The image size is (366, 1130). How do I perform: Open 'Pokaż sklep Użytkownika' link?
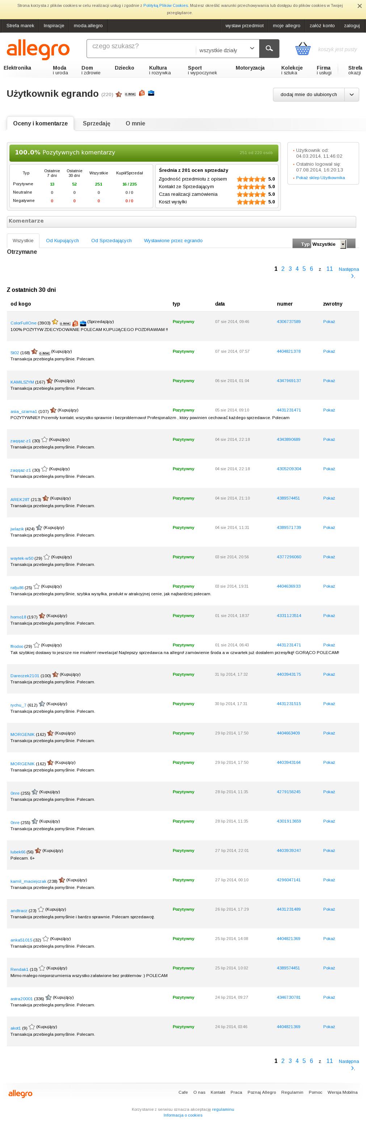[320, 178]
